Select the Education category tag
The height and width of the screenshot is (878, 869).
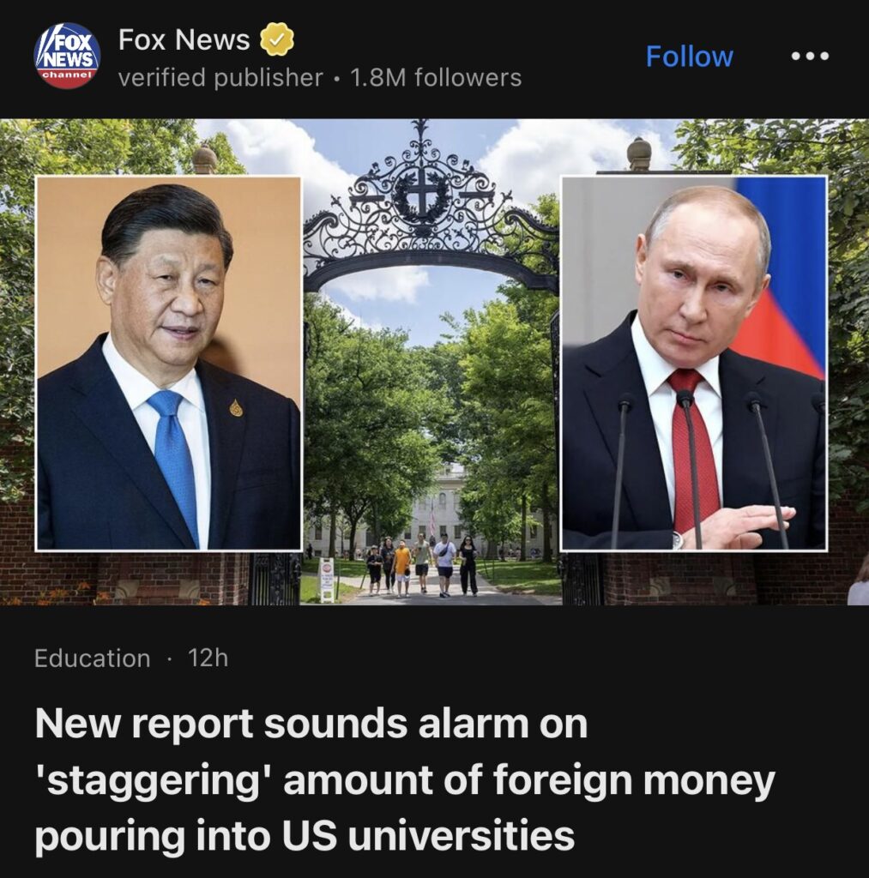pos(93,658)
